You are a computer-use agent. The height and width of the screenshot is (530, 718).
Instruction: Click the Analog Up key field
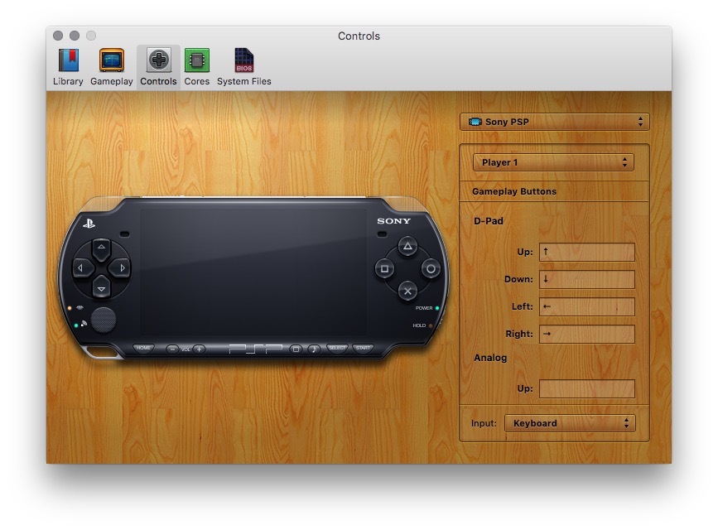pos(586,388)
